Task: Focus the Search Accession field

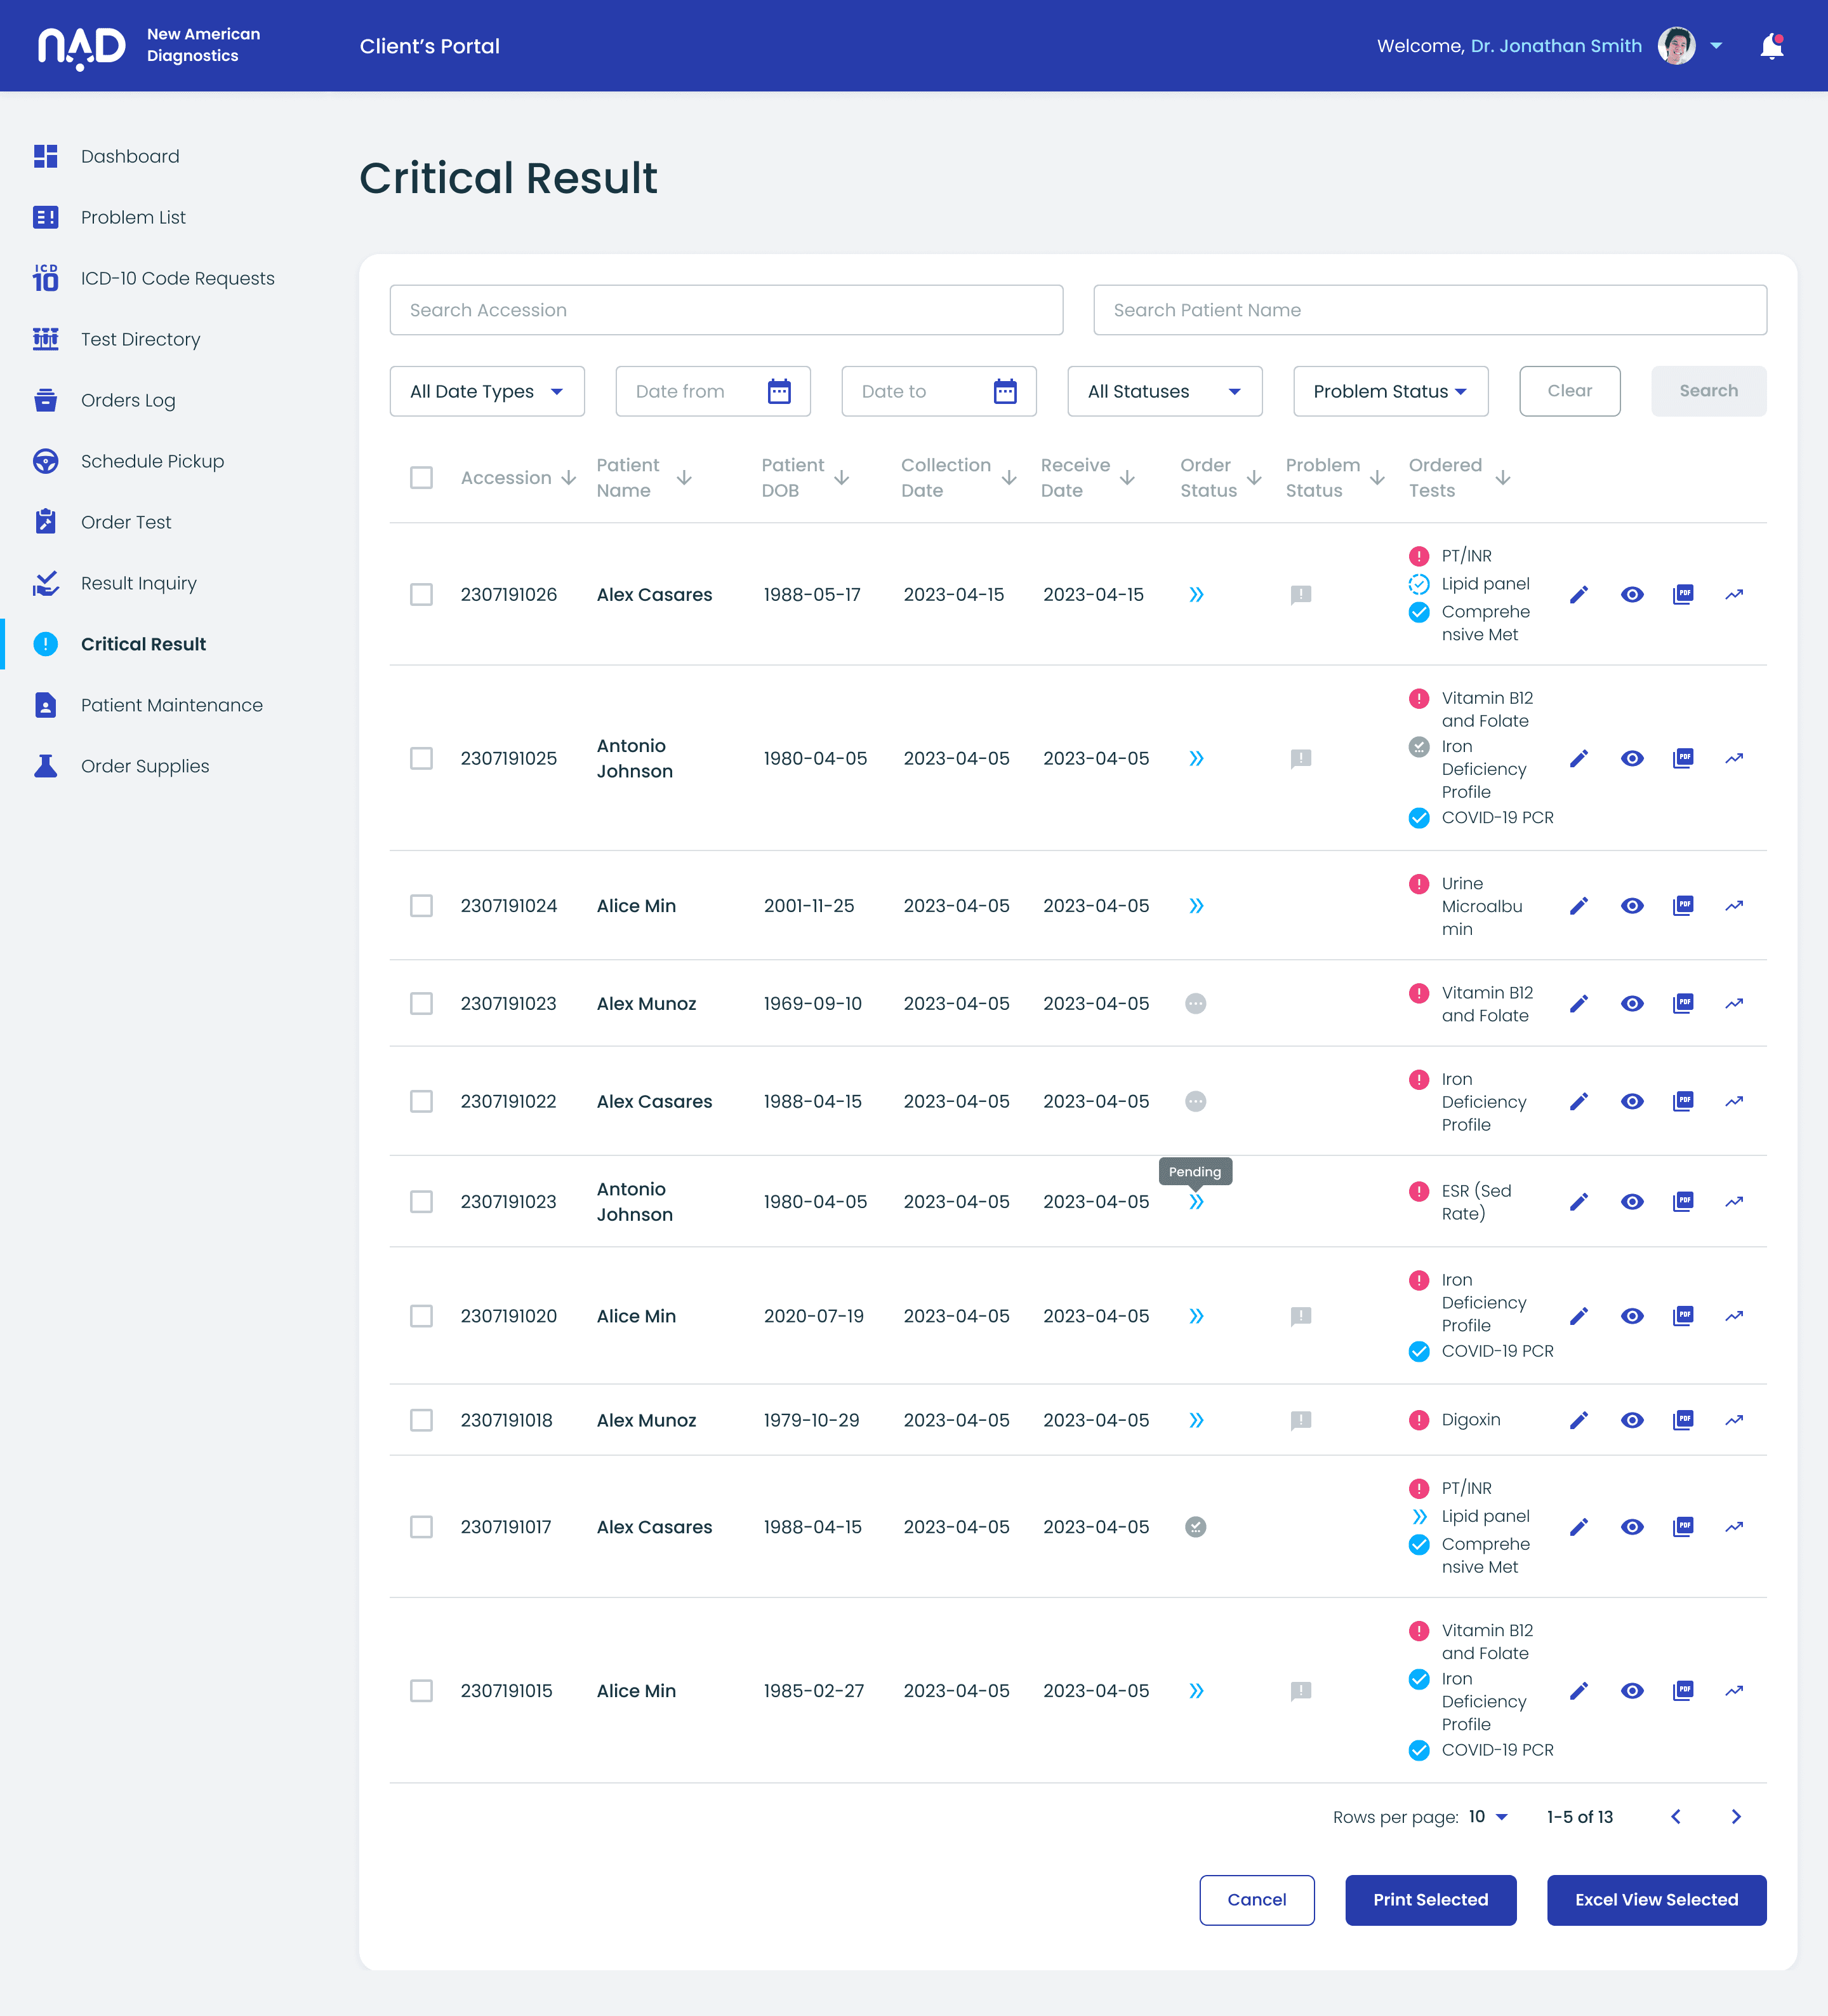Action: click(x=725, y=310)
